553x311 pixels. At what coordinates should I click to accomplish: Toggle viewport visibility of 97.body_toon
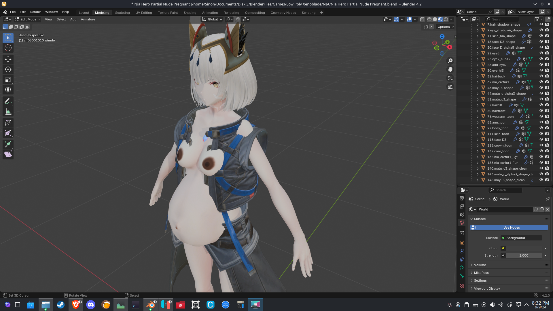(541, 128)
